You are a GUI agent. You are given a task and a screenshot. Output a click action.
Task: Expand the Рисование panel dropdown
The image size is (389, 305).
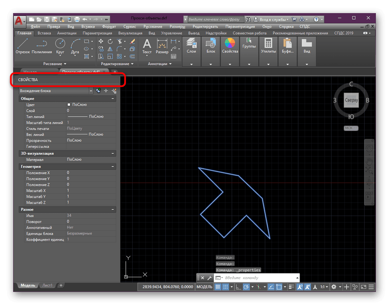55,64
